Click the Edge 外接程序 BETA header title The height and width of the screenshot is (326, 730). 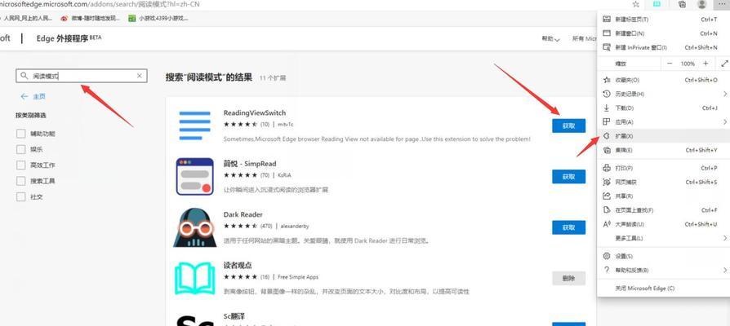point(69,38)
